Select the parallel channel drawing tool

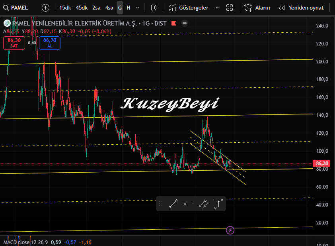pyautogui.click(x=203, y=204)
